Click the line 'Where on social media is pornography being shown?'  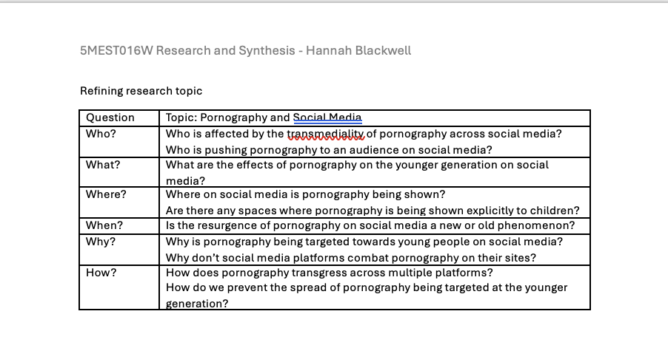tap(305, 194)
